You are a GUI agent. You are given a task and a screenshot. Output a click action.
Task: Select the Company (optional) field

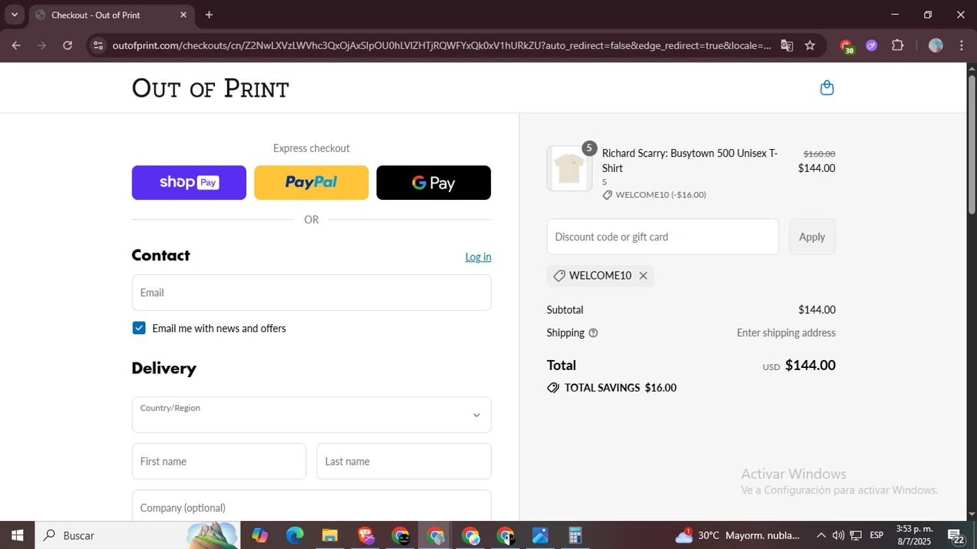[311, 507]
